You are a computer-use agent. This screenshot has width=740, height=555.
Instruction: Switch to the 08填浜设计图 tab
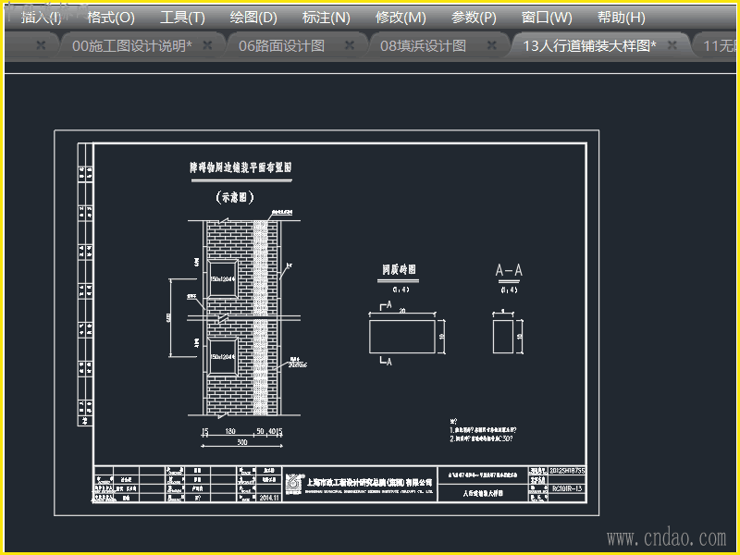click(x=424, y=45)
